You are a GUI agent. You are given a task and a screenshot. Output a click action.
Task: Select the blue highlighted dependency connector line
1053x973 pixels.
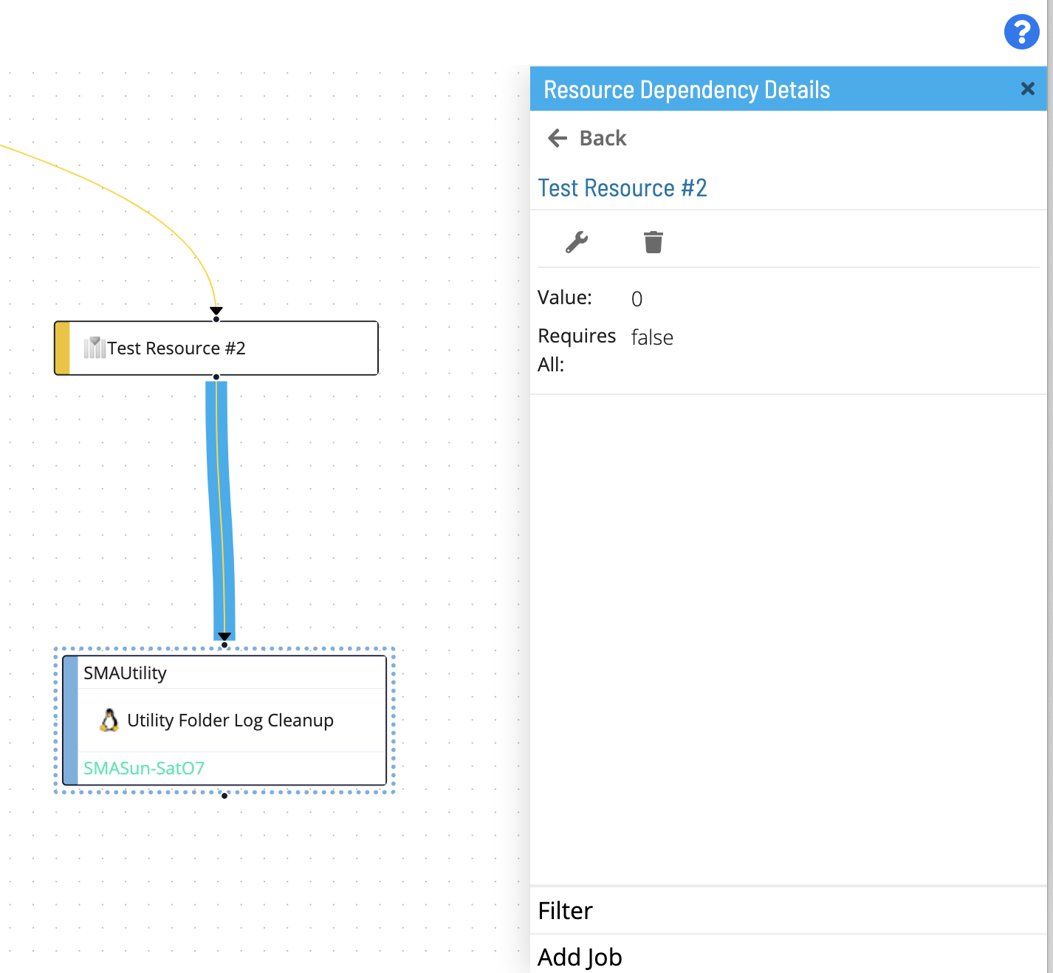click(x=220, y=509)
